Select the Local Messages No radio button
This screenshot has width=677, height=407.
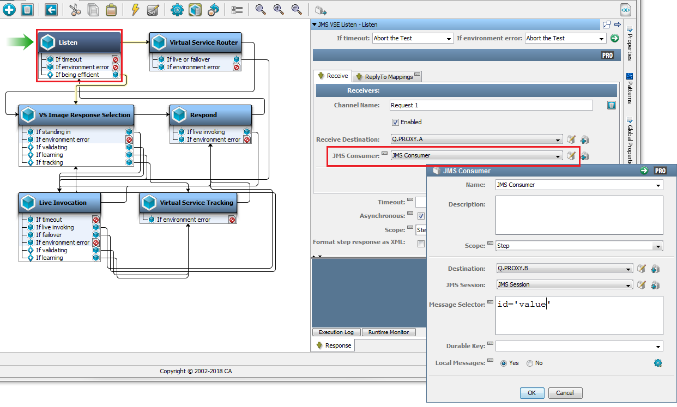point(530,363)
